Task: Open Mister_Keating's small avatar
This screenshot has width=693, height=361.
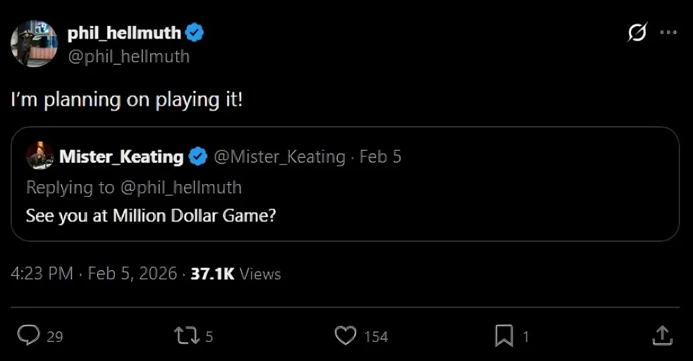Action: (x=39, y=156)
